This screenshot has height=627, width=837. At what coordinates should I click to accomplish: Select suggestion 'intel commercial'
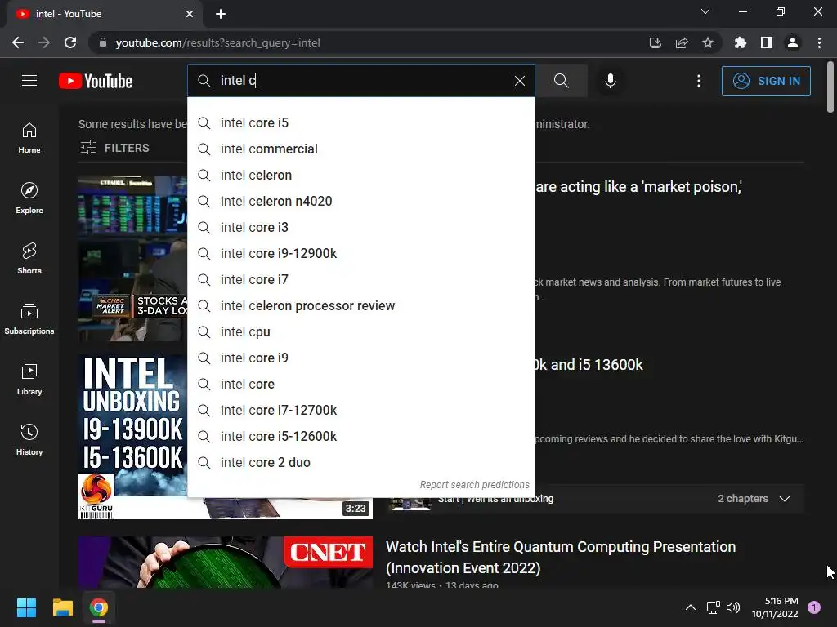tap(360, 149)
